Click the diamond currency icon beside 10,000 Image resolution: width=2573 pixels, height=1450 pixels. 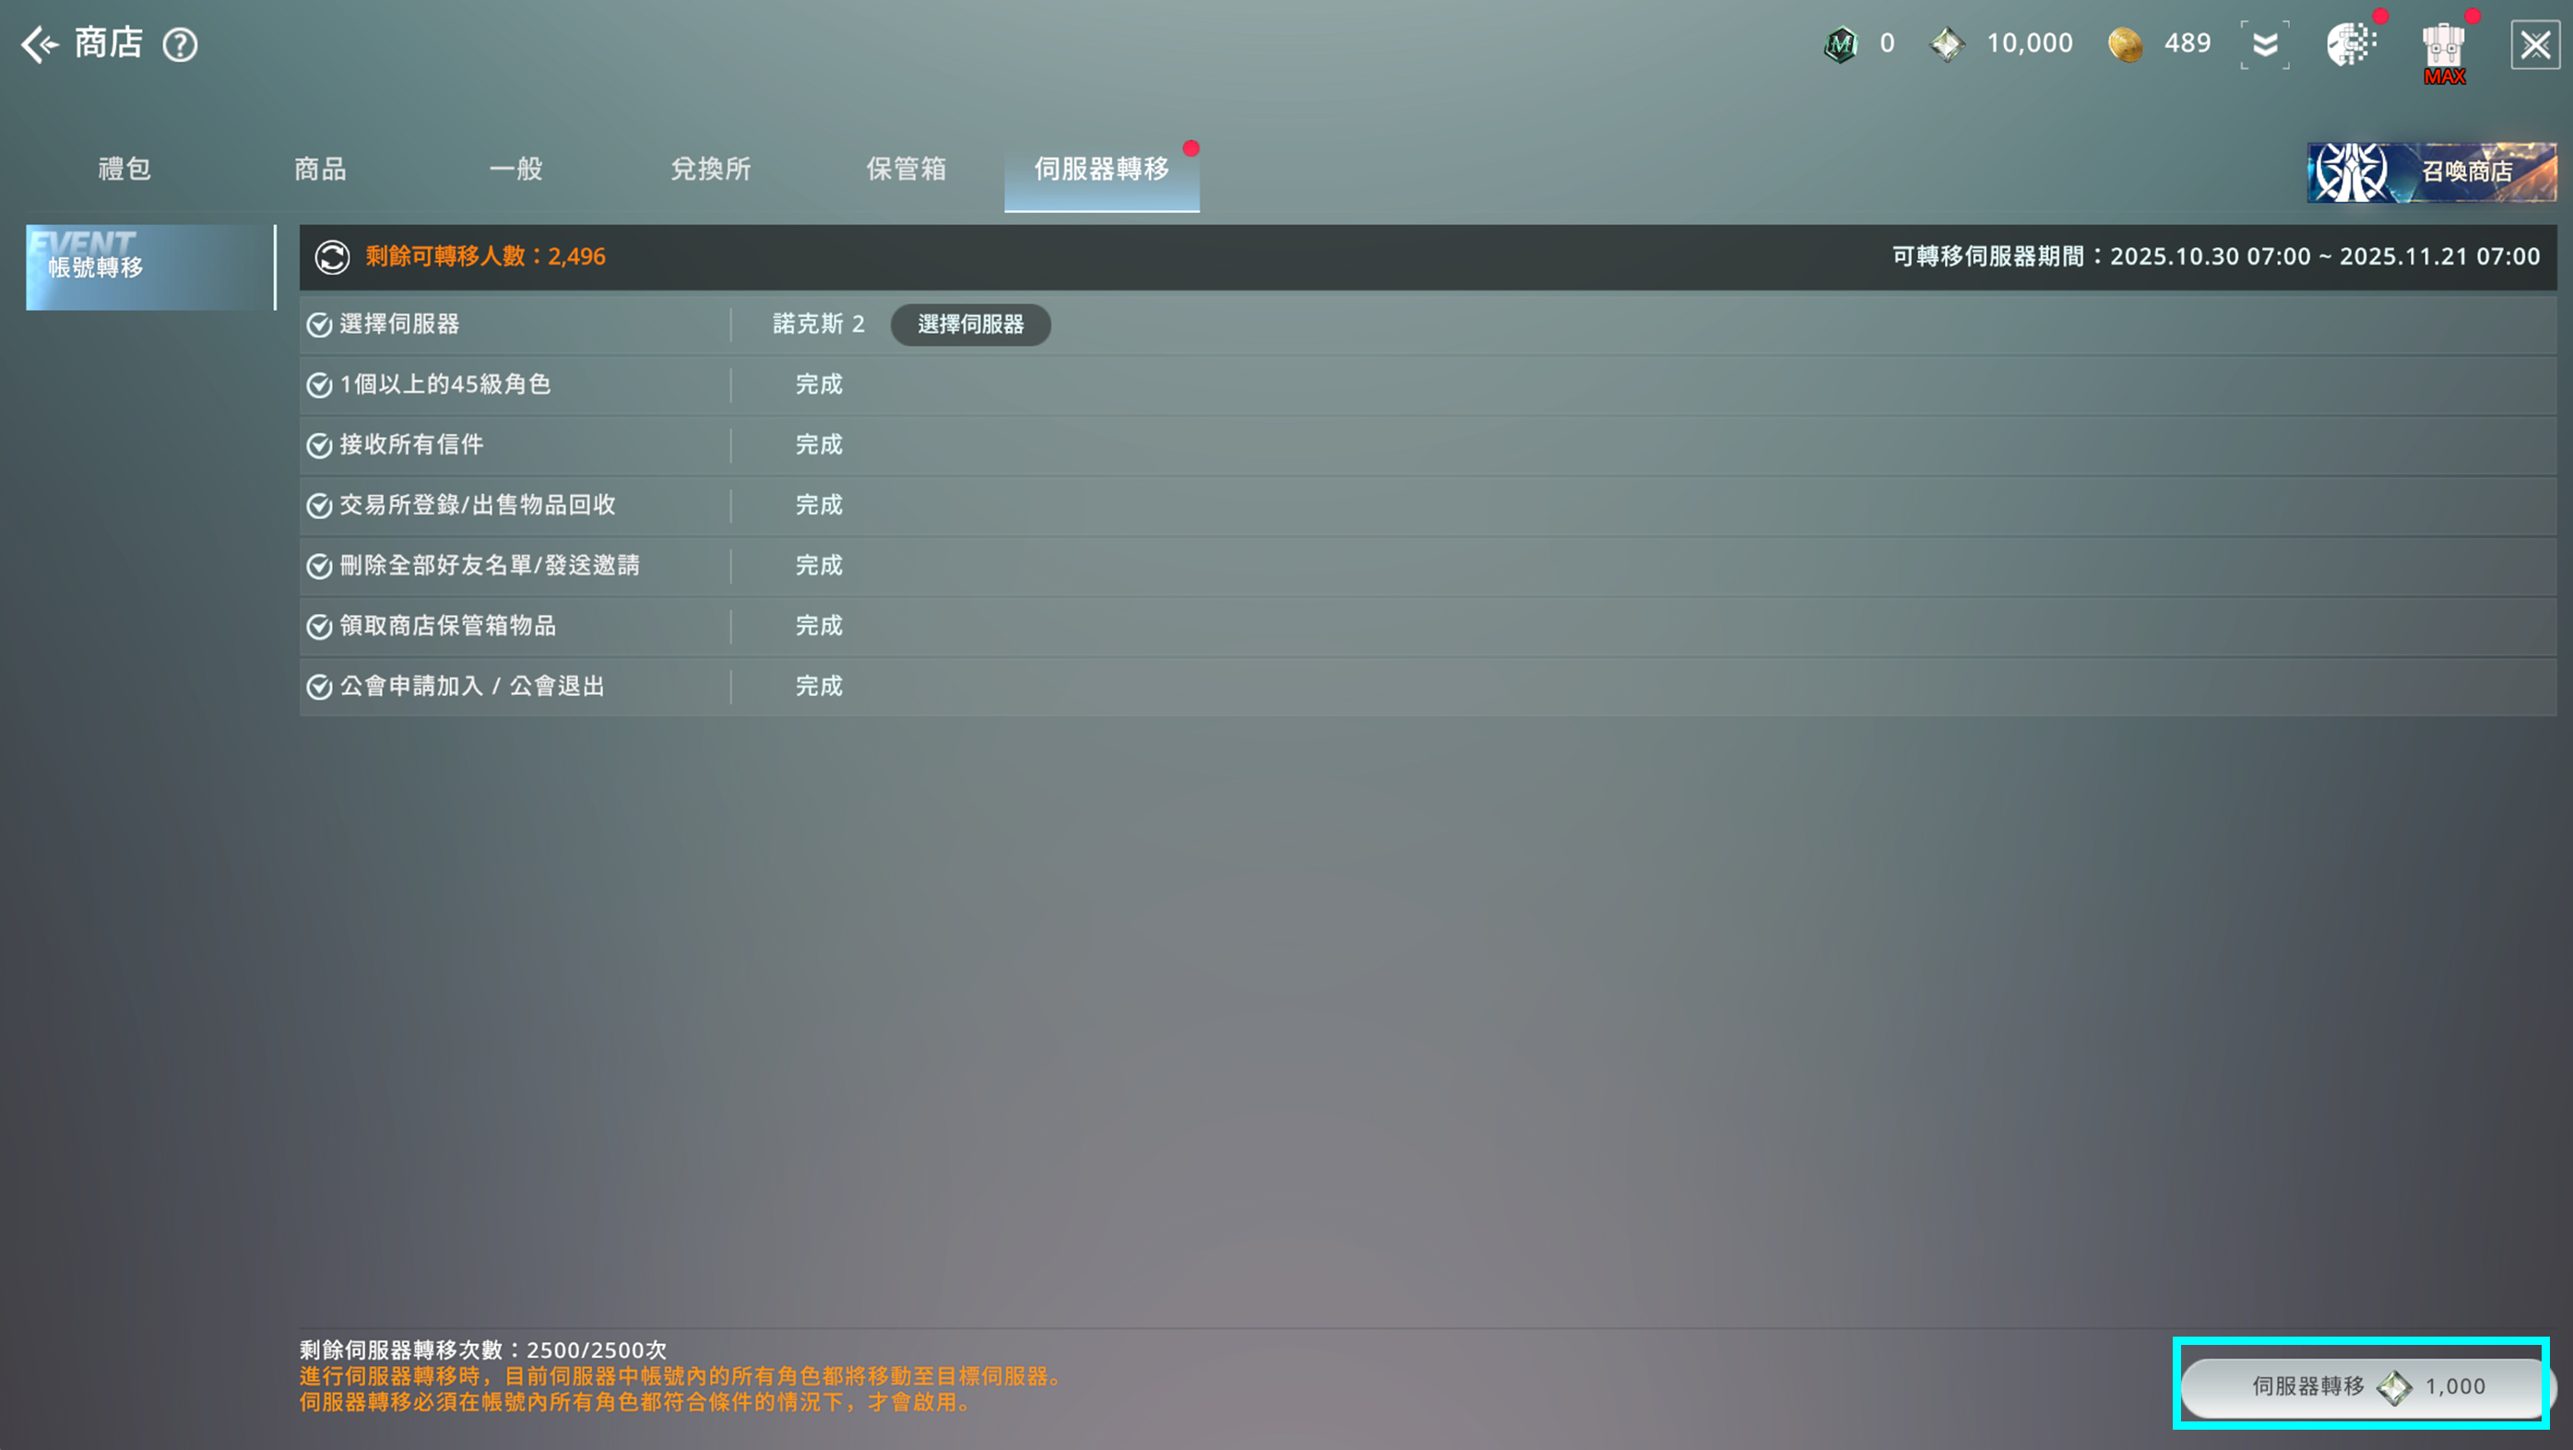(x=1946, y=44)
